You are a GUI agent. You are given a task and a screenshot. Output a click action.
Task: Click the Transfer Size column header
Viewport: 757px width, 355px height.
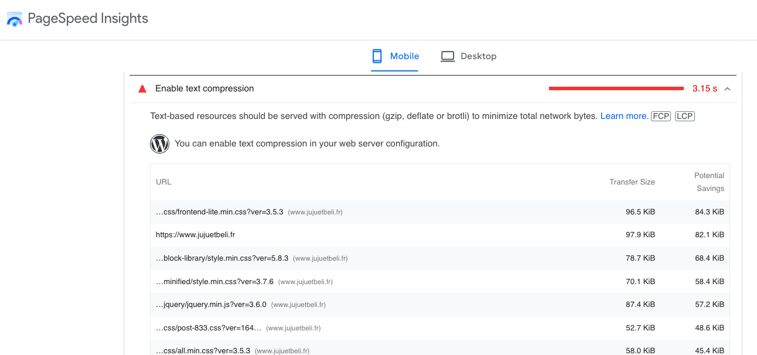pyautogui.click(x=632, y=182)
